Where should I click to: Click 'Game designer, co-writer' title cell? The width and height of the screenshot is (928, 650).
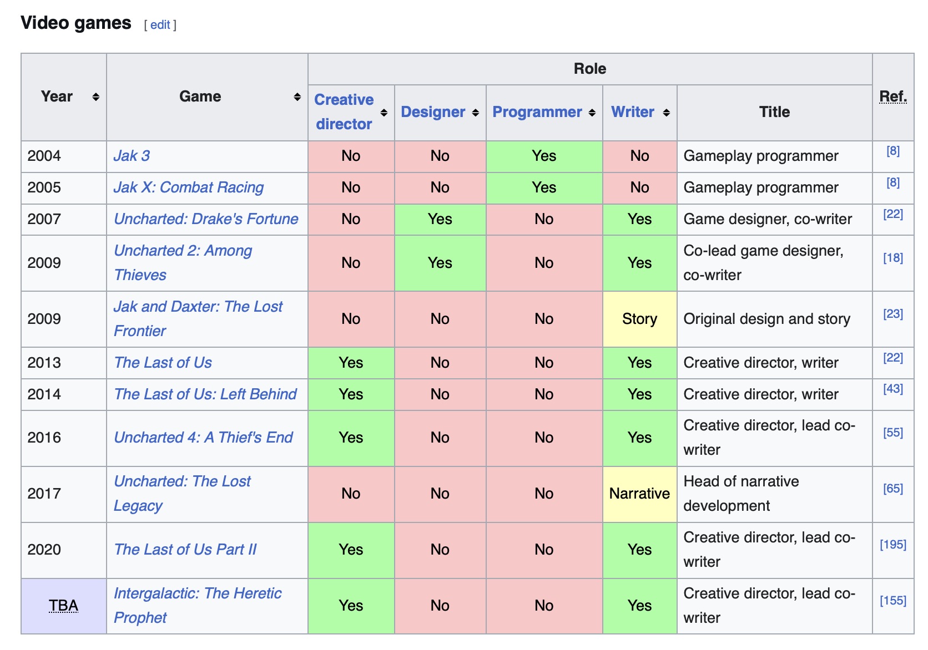point(774,219)
